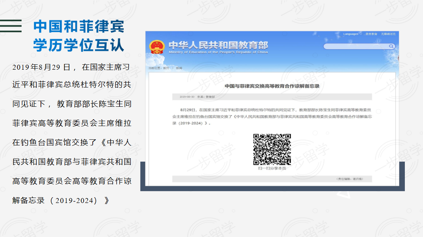This screenshot has height=237, width=423.
Task: Click the article date 2019-08-30
Action: pyautogui.click(x=187, y=97)
